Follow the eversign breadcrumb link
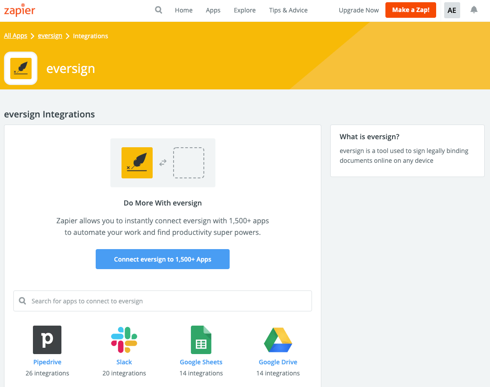Screen dimensions: 490x387 [x=50, y=36]
